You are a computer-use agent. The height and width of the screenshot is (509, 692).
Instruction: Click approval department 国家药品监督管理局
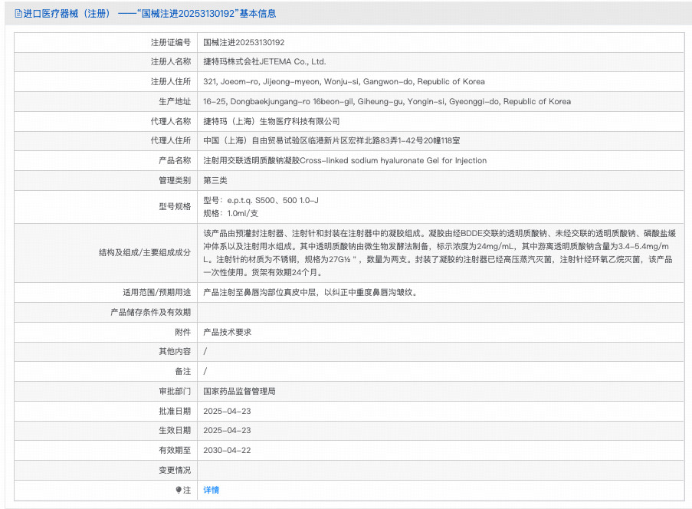(239, 391)
